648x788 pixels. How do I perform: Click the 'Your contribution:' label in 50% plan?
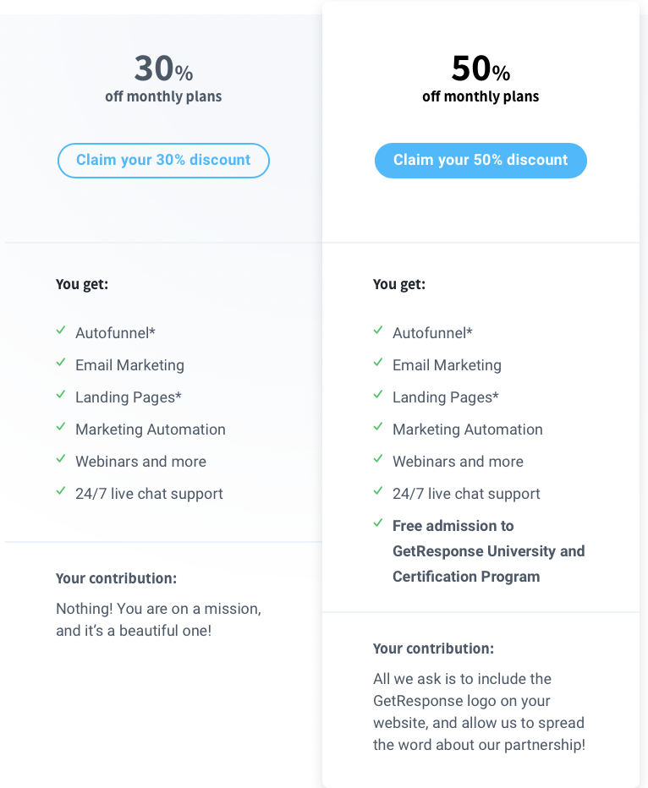click(x=433, y=648)
